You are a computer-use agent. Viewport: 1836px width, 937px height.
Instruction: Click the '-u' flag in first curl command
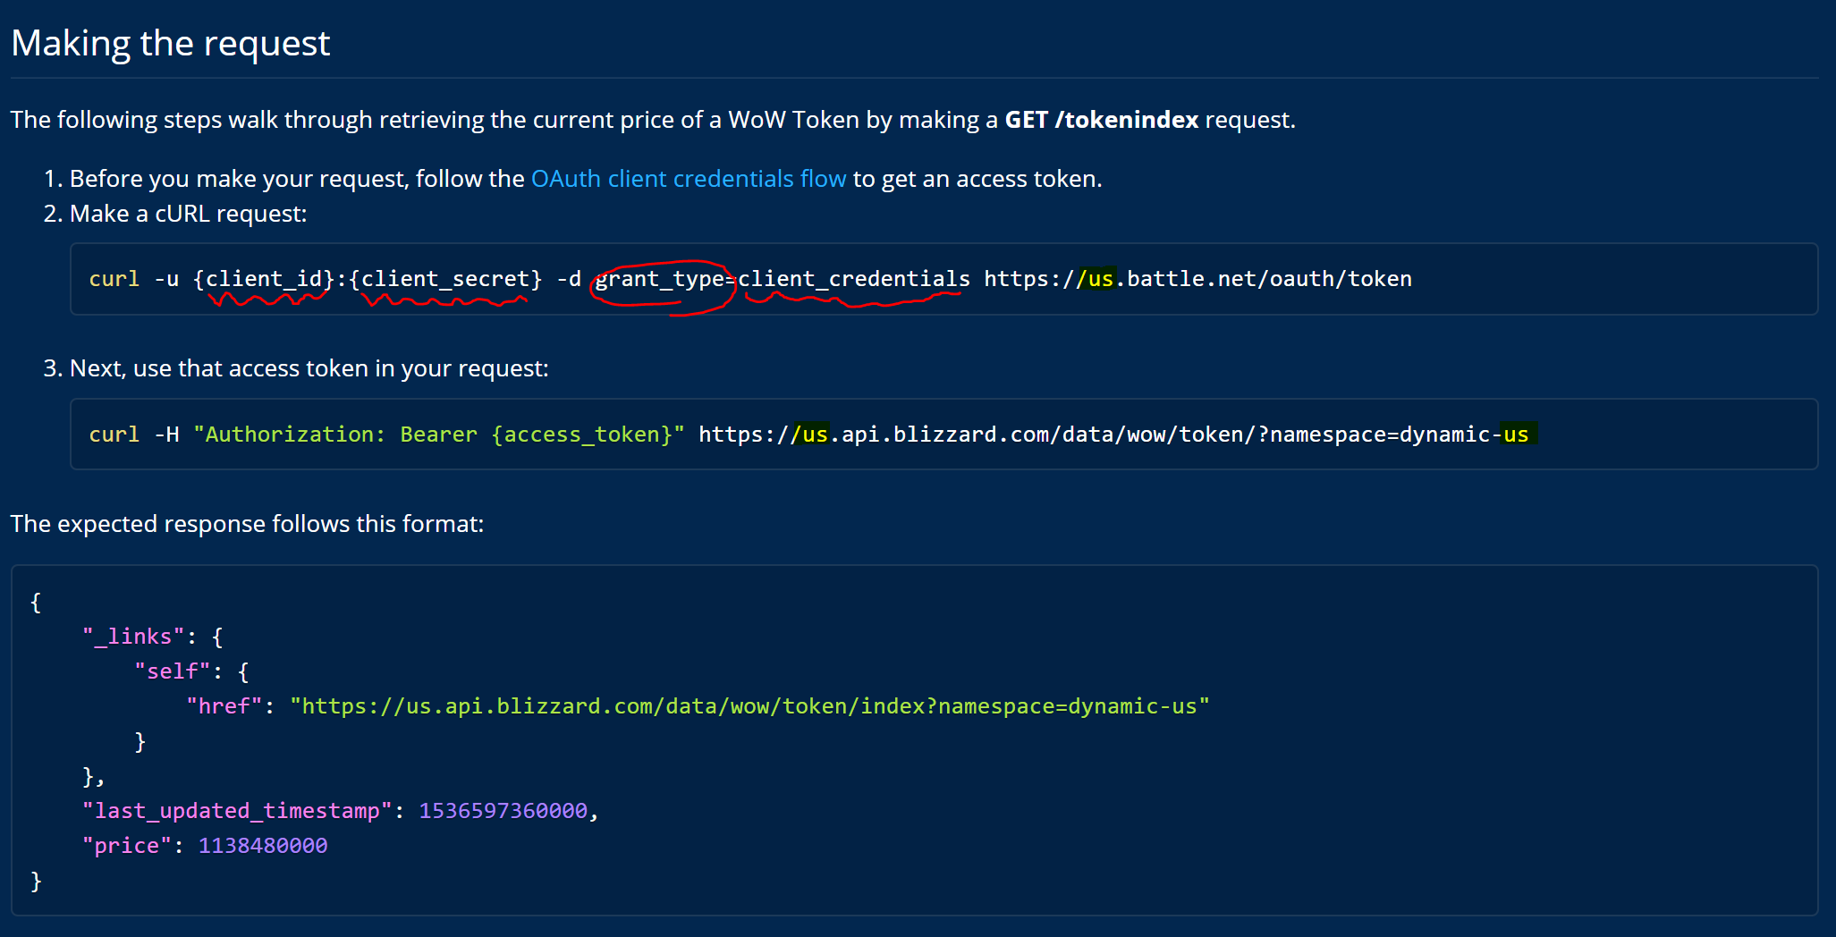(166, 279)
